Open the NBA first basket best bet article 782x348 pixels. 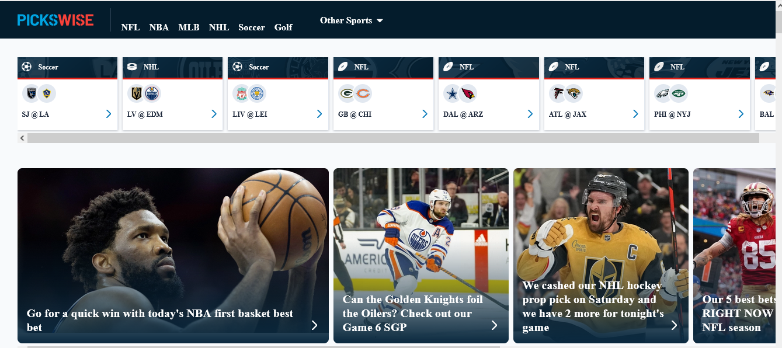tap(173, 256)
